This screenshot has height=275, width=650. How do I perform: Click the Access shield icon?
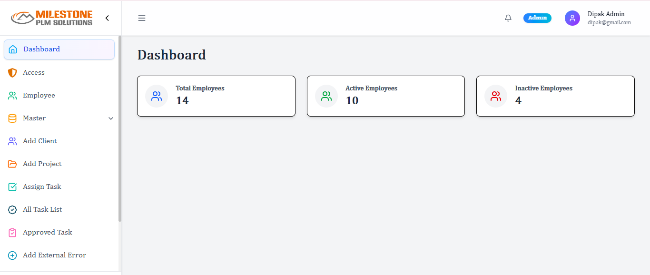pos(13,72)
